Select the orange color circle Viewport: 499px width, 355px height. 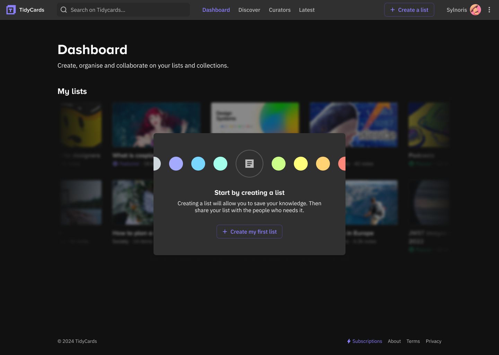(x=323, y=164)
